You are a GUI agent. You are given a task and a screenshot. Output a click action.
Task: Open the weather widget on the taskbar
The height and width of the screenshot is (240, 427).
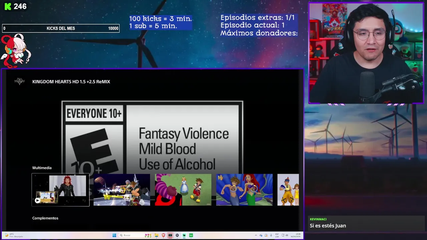(x=13, y=235)
